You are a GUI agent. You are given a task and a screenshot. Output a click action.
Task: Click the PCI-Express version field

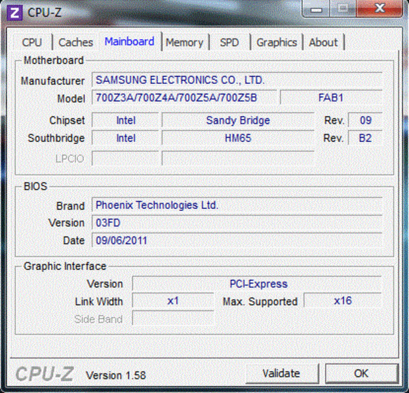point(257,284)
